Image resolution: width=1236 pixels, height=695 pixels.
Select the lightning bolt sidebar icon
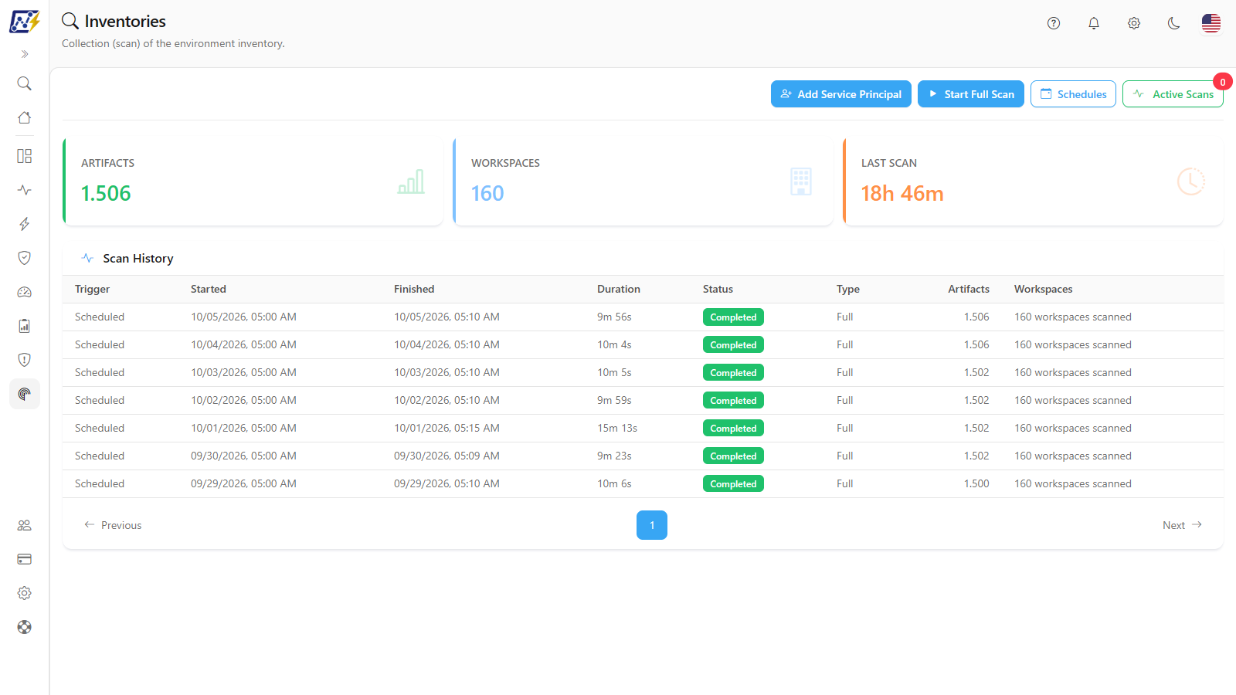[x=25, y=224]
